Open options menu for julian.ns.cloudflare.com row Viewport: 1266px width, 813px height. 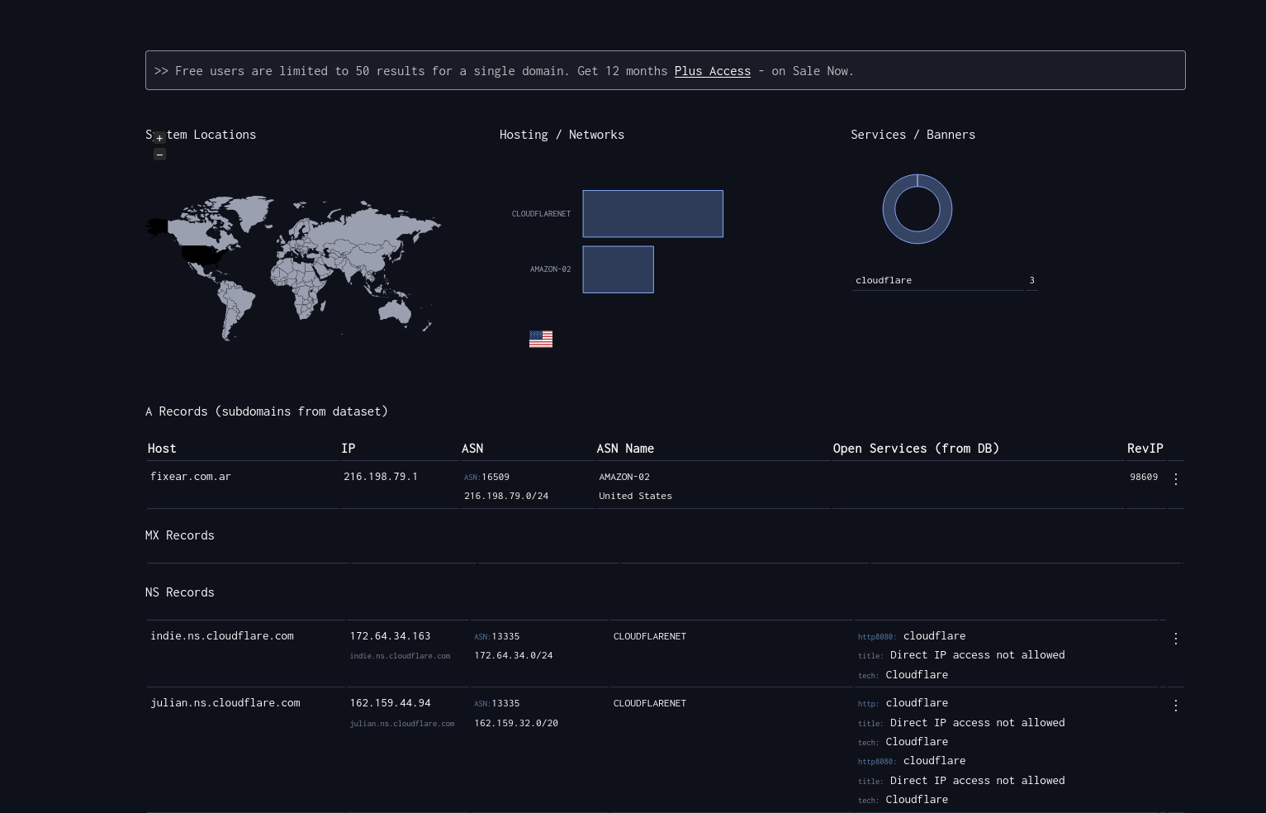click(x=1175, y=706)
